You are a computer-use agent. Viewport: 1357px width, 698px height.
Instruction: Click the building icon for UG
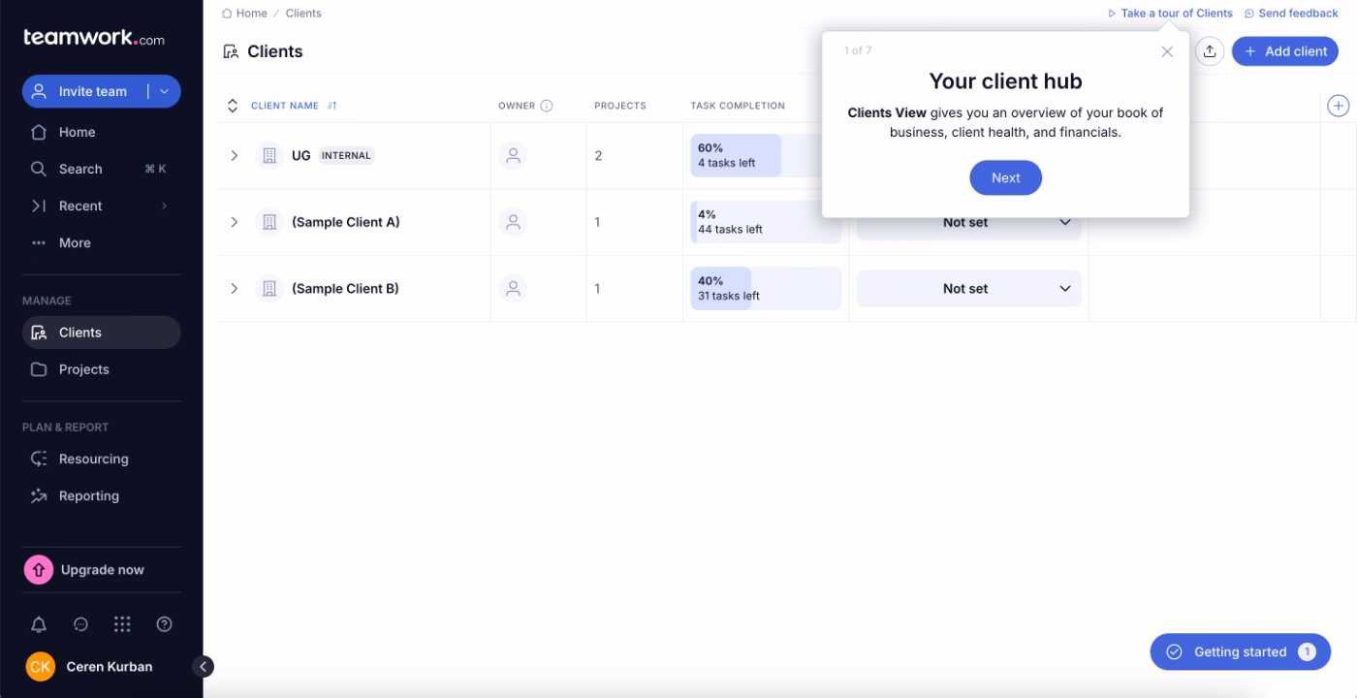[270, 155]
